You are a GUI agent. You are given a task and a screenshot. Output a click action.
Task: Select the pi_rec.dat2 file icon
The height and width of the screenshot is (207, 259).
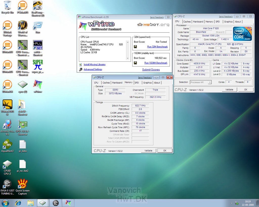coord(23,166)
